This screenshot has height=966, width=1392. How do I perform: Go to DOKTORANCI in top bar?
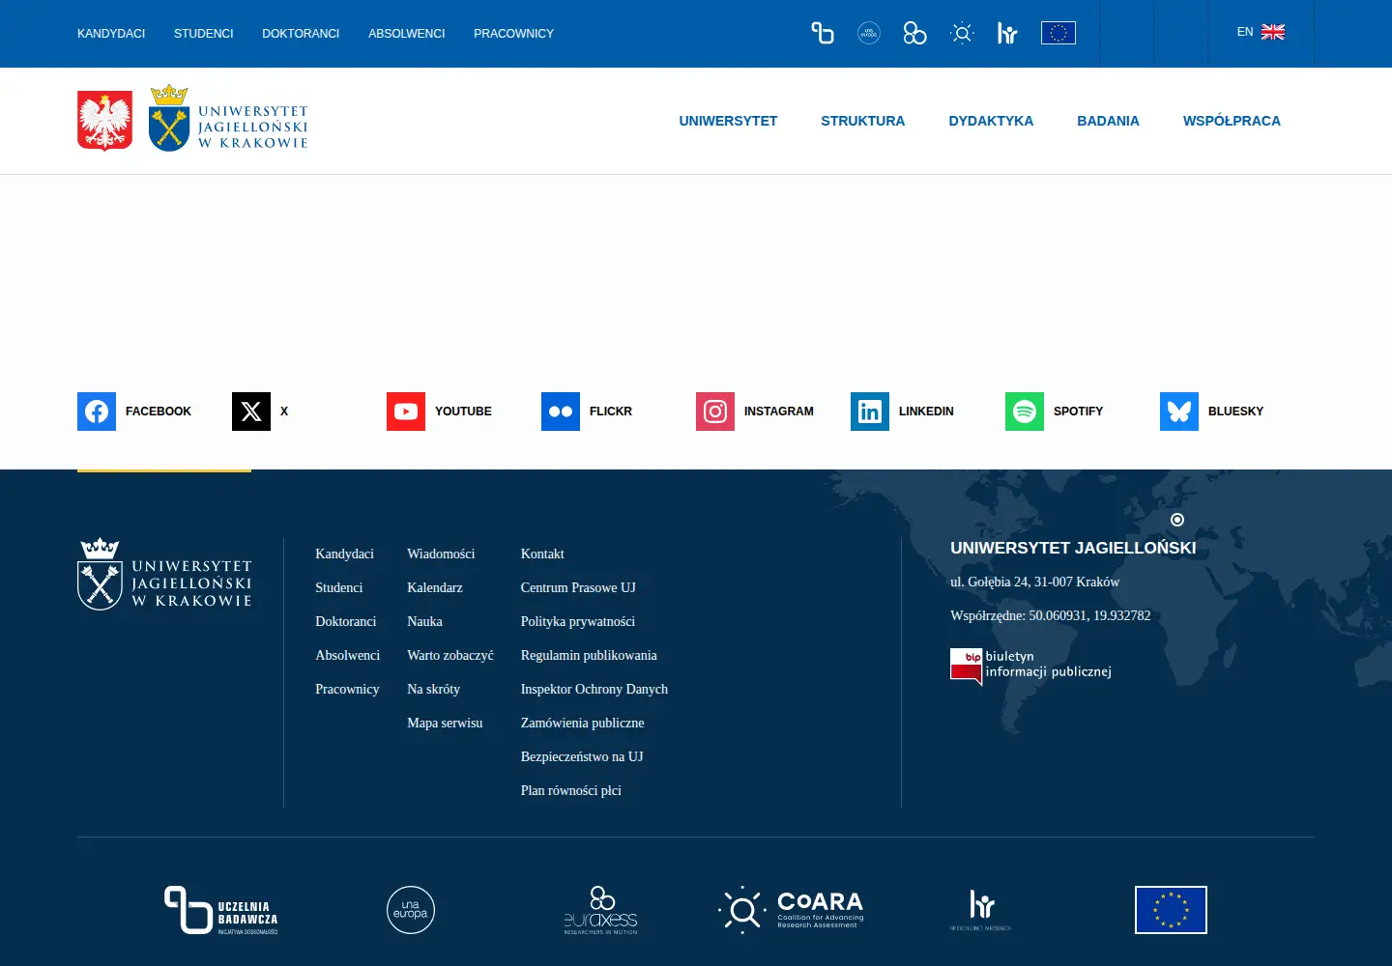[301, 34]
